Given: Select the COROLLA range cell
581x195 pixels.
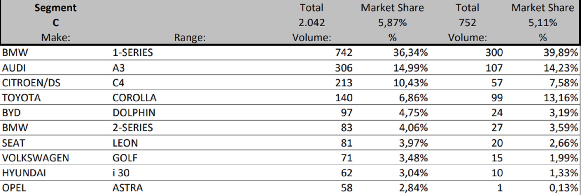Looking at the screenshot, I should (134, 98).
